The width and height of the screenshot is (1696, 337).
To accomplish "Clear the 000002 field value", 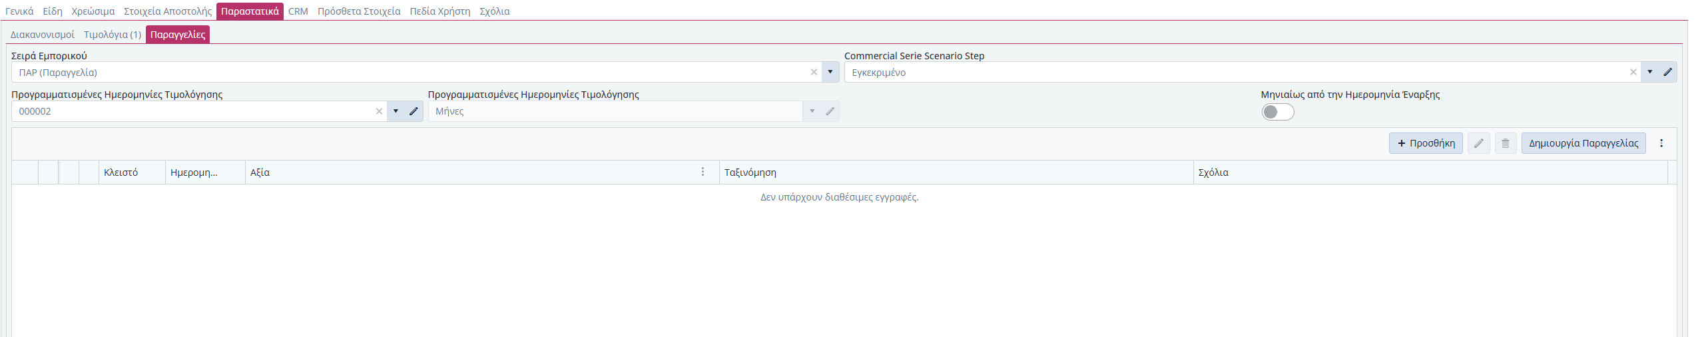I will pyautogui.click(x=379, y=111).
